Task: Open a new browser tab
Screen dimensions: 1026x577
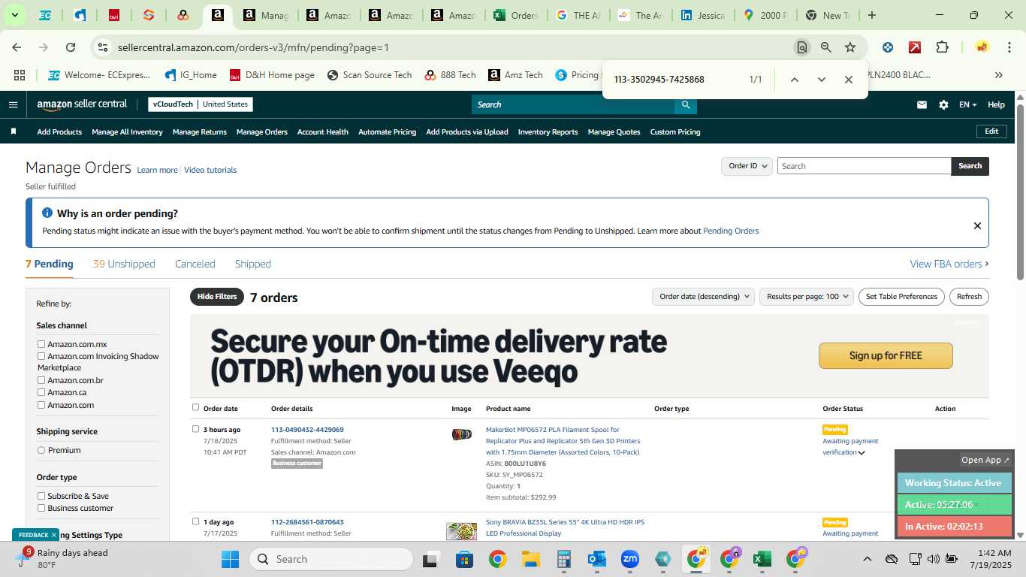Action: click(871, 15)
